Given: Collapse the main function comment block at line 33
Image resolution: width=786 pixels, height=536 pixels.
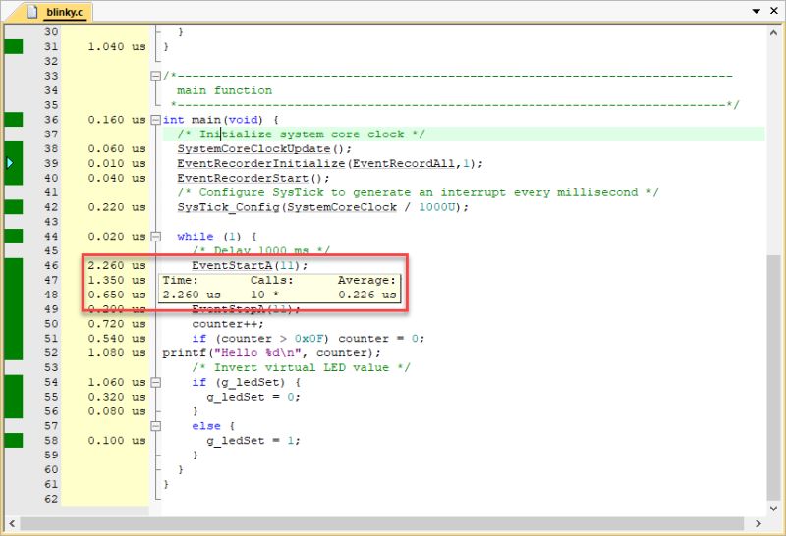Looking at the screenshot, I should pyautogui.click(x=156, y=77).
